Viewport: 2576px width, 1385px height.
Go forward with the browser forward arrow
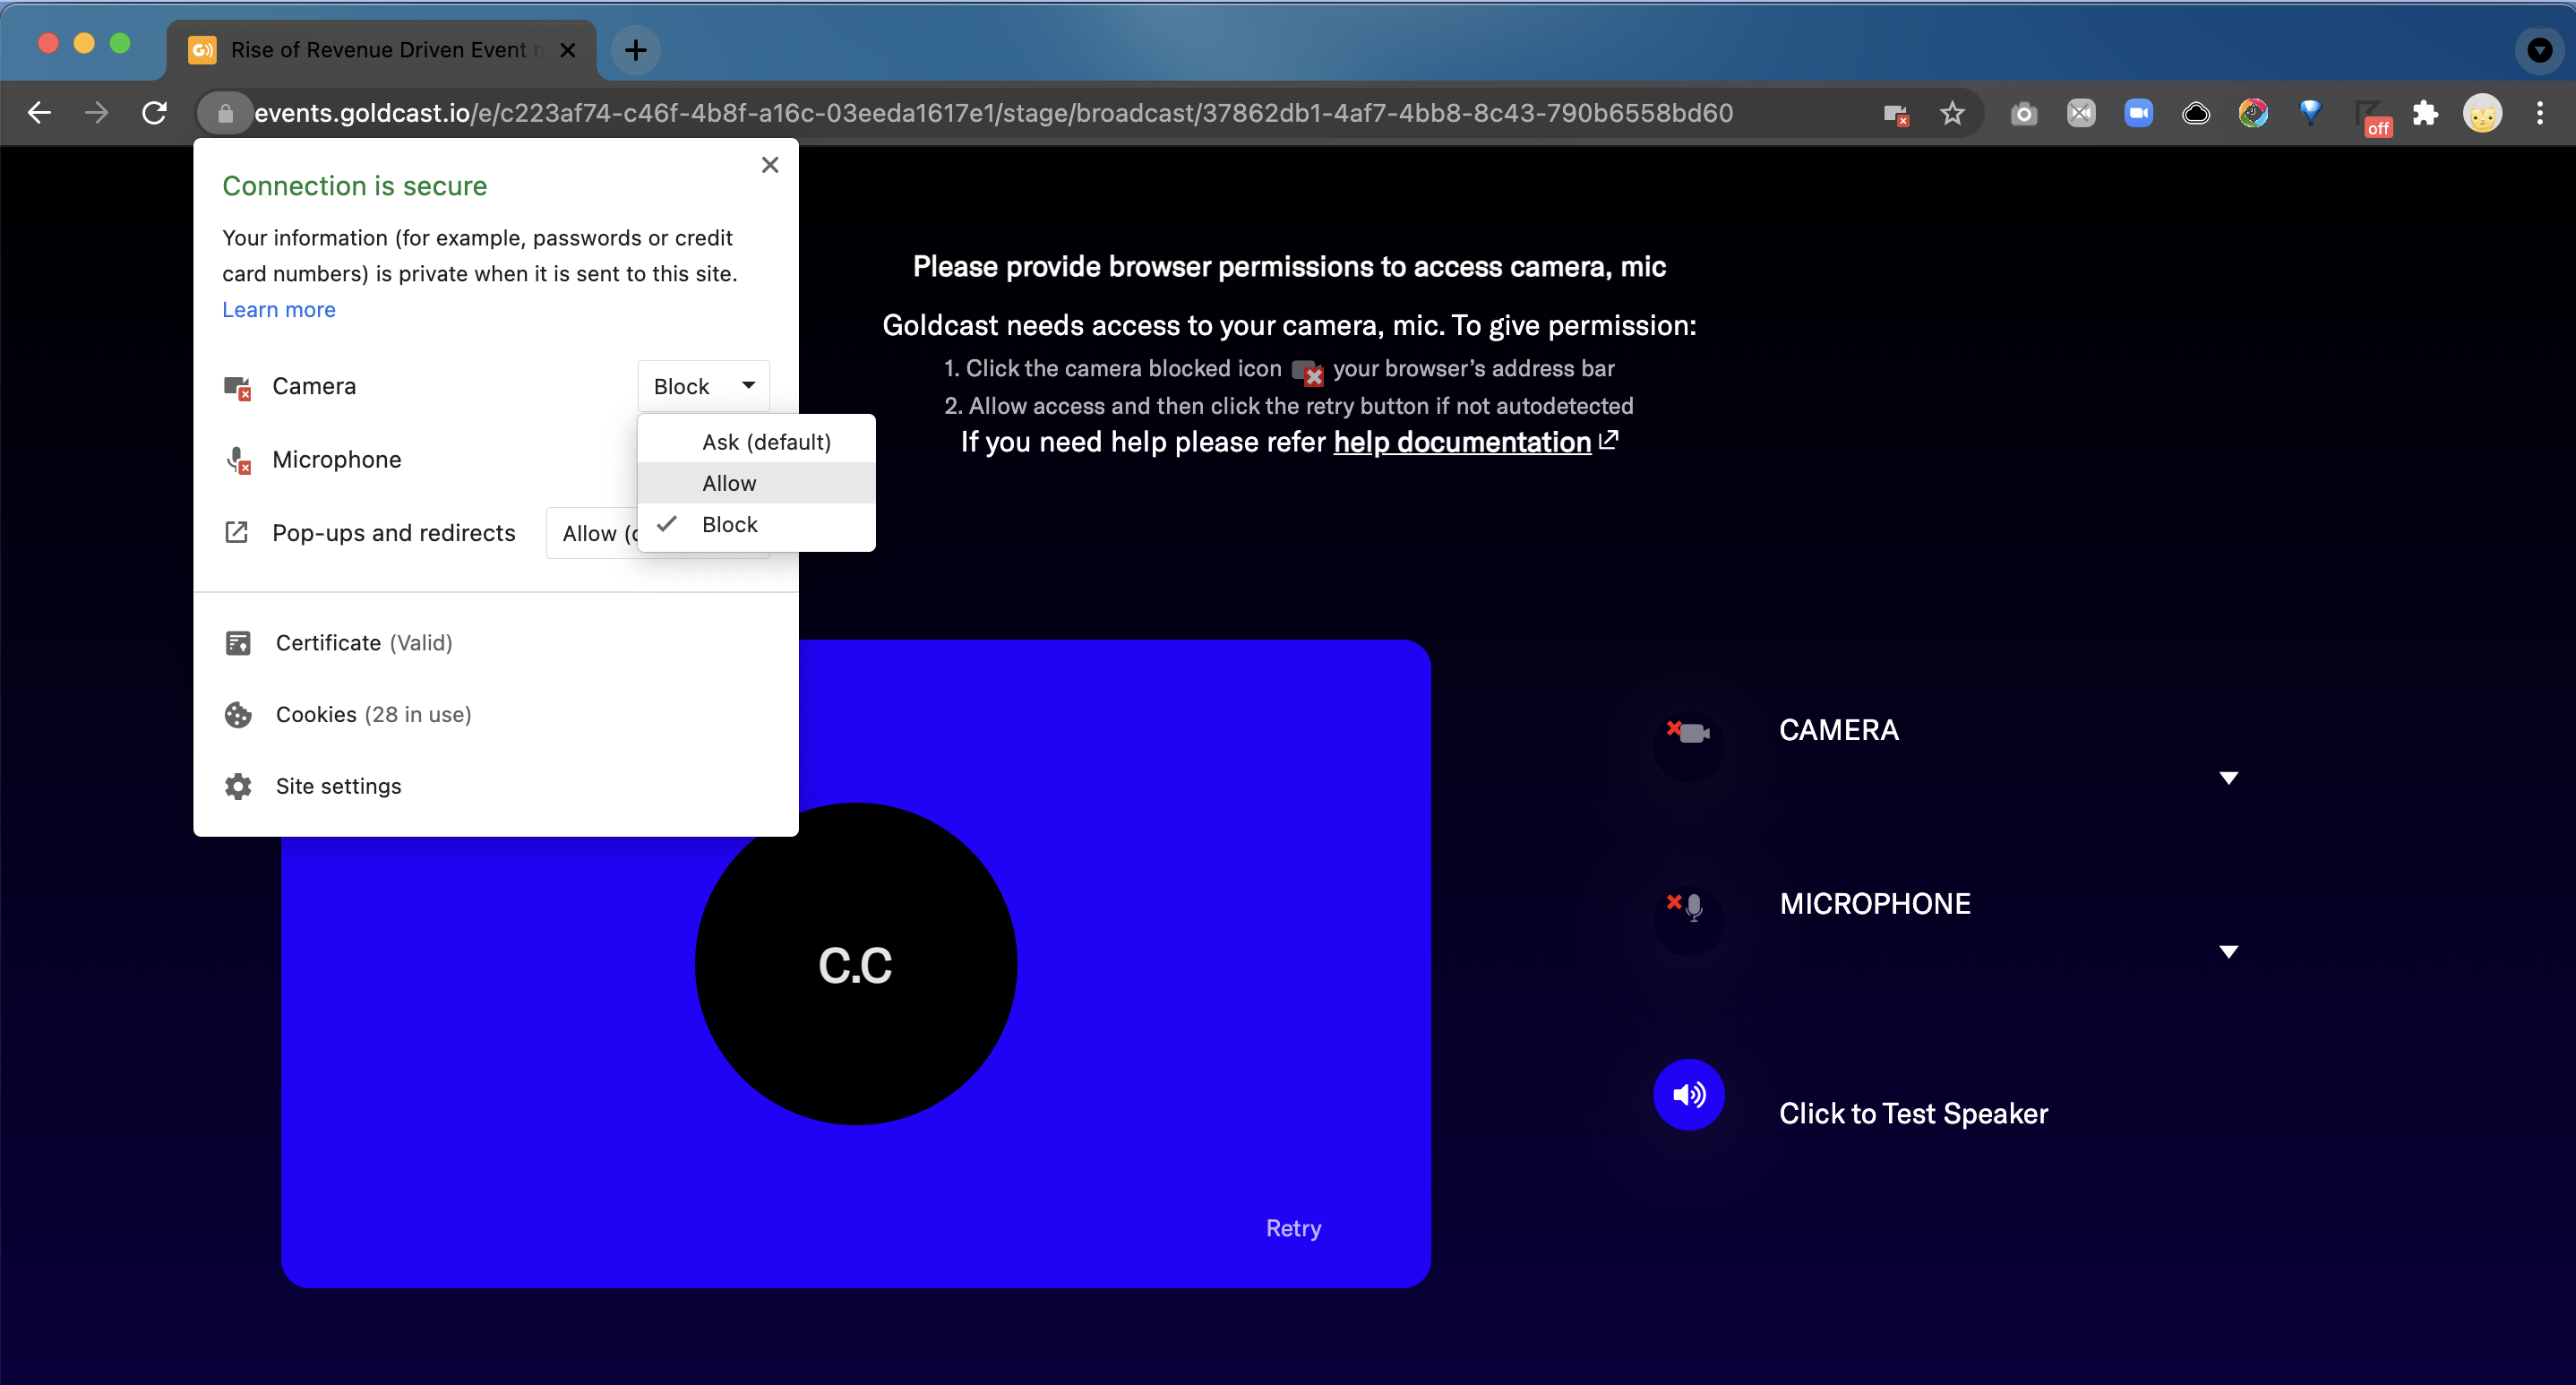point(97,113)
